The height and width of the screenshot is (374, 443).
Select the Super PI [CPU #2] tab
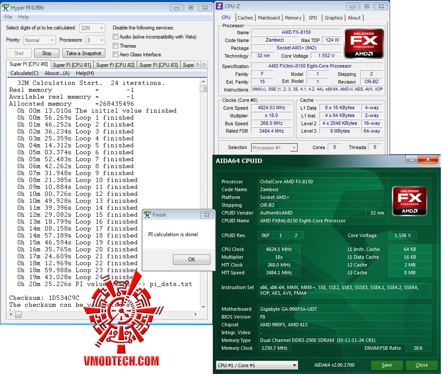(x=115, y=65)
